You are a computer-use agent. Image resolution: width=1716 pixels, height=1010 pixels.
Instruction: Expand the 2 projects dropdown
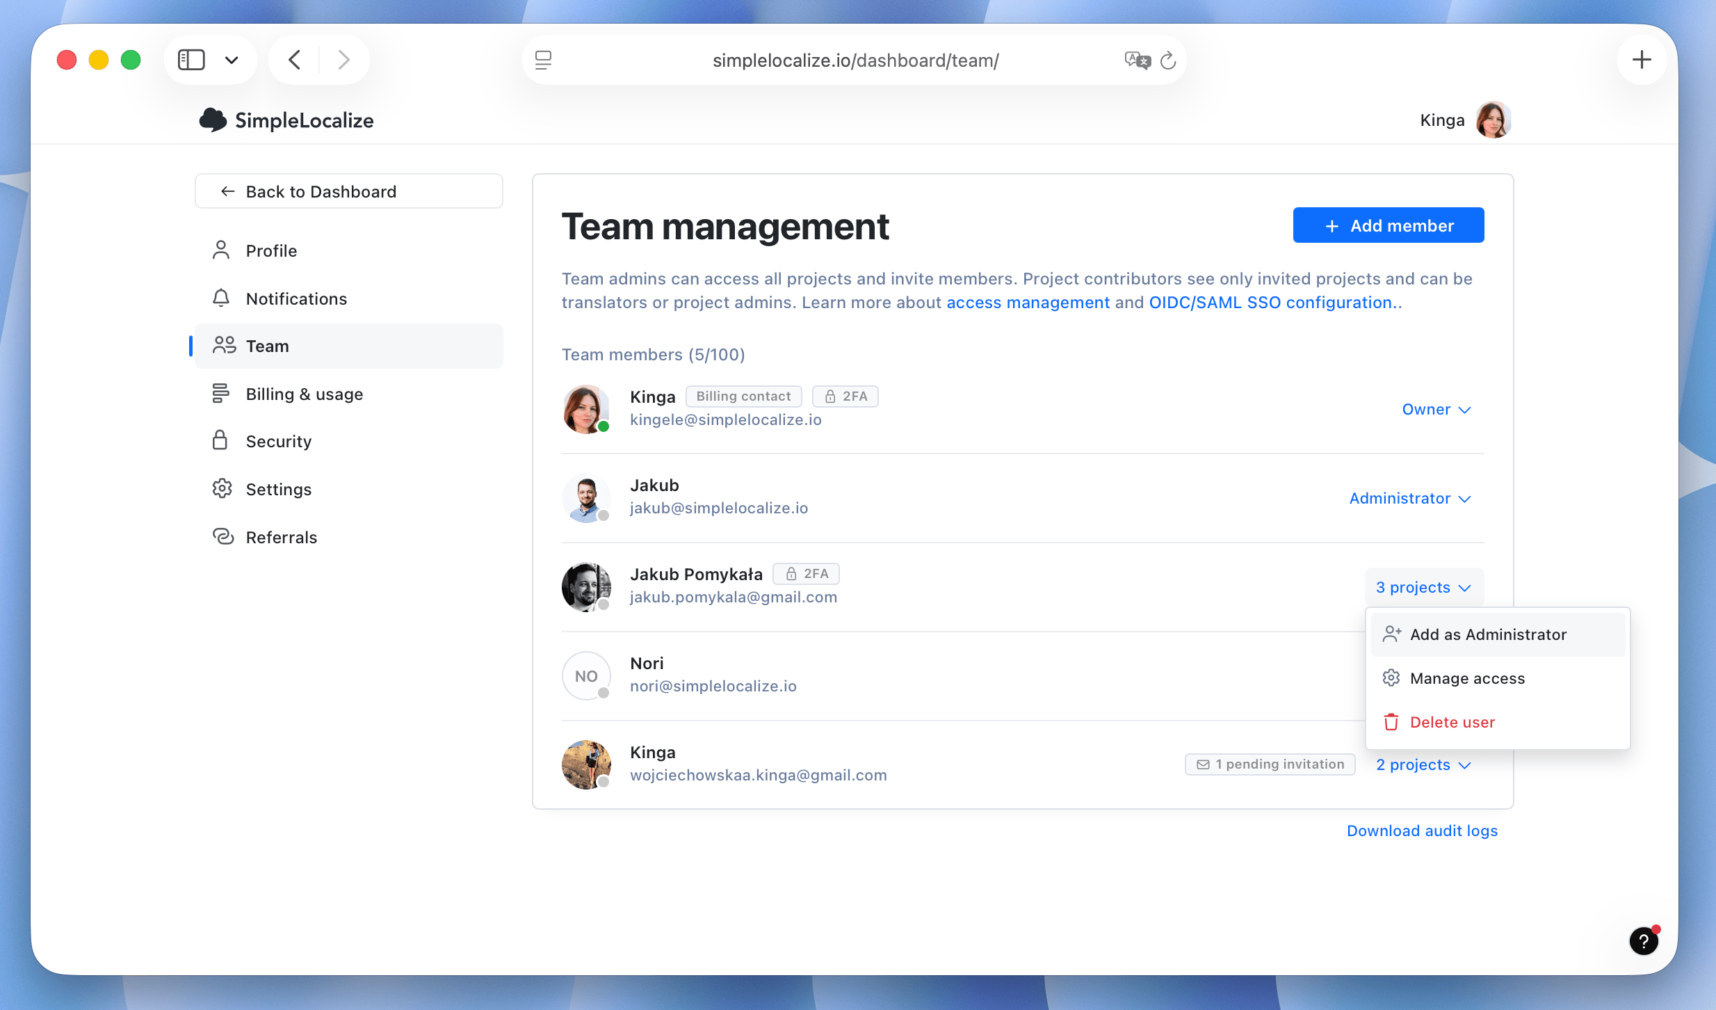(x=1424, y=765)
